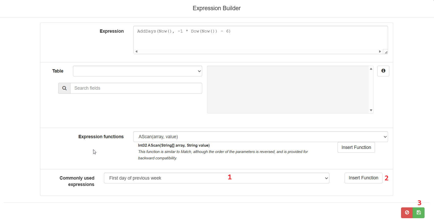Click the expression box scroll right arrow
434x223 pixels.
point(380,51)
